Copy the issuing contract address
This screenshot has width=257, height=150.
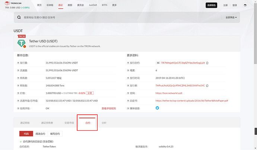tap(207, 63)
